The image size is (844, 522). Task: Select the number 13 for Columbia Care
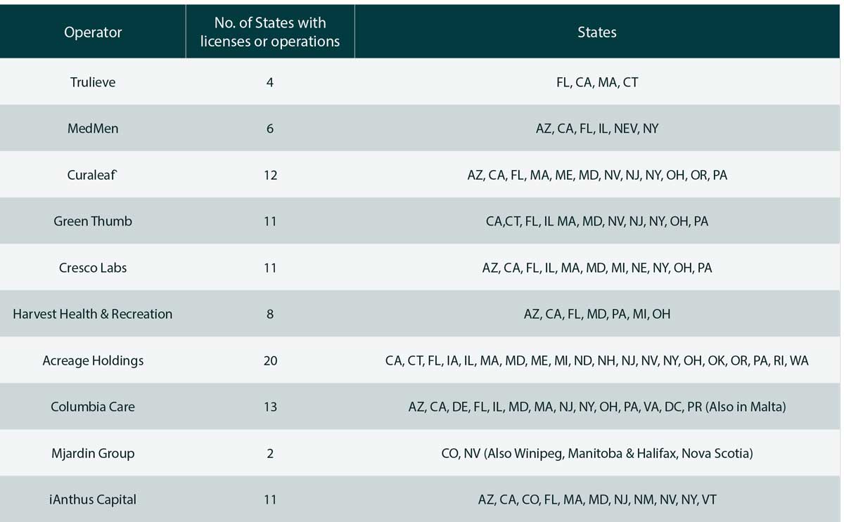coord(270,407)
